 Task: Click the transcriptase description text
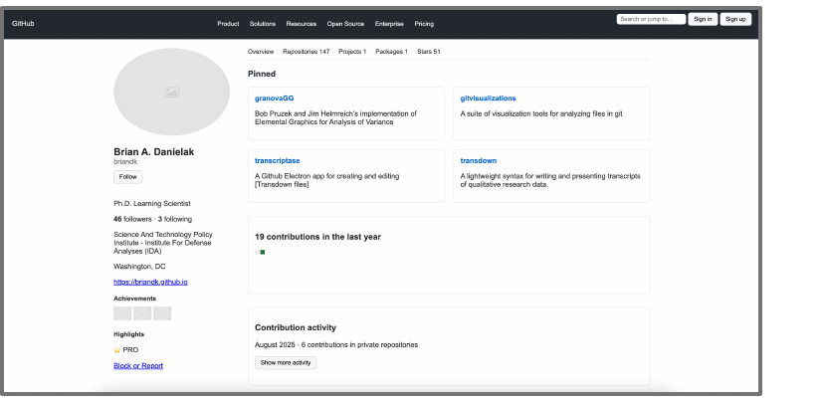(x=327, y=180)
